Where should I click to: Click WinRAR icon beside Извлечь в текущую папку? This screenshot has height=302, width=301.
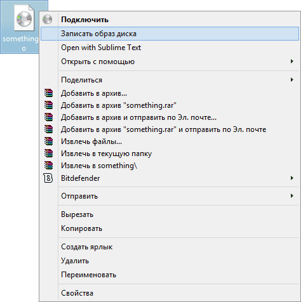(48, 154)
